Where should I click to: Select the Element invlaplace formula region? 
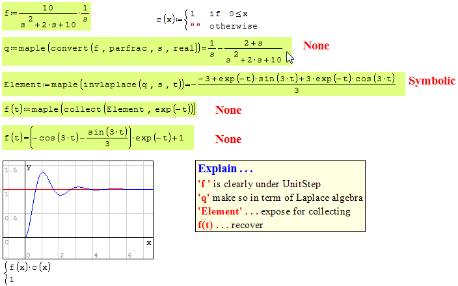[203, 84]
